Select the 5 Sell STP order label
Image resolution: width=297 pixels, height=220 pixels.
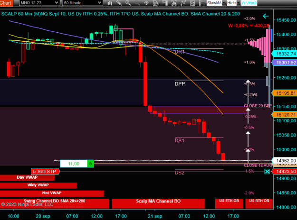click(45, 172)
